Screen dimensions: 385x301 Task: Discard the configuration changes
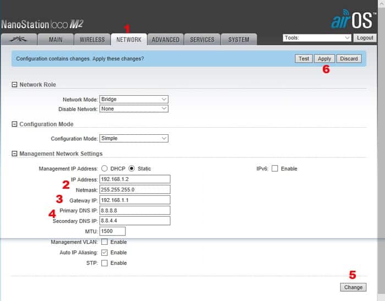(x=349, y=58)
